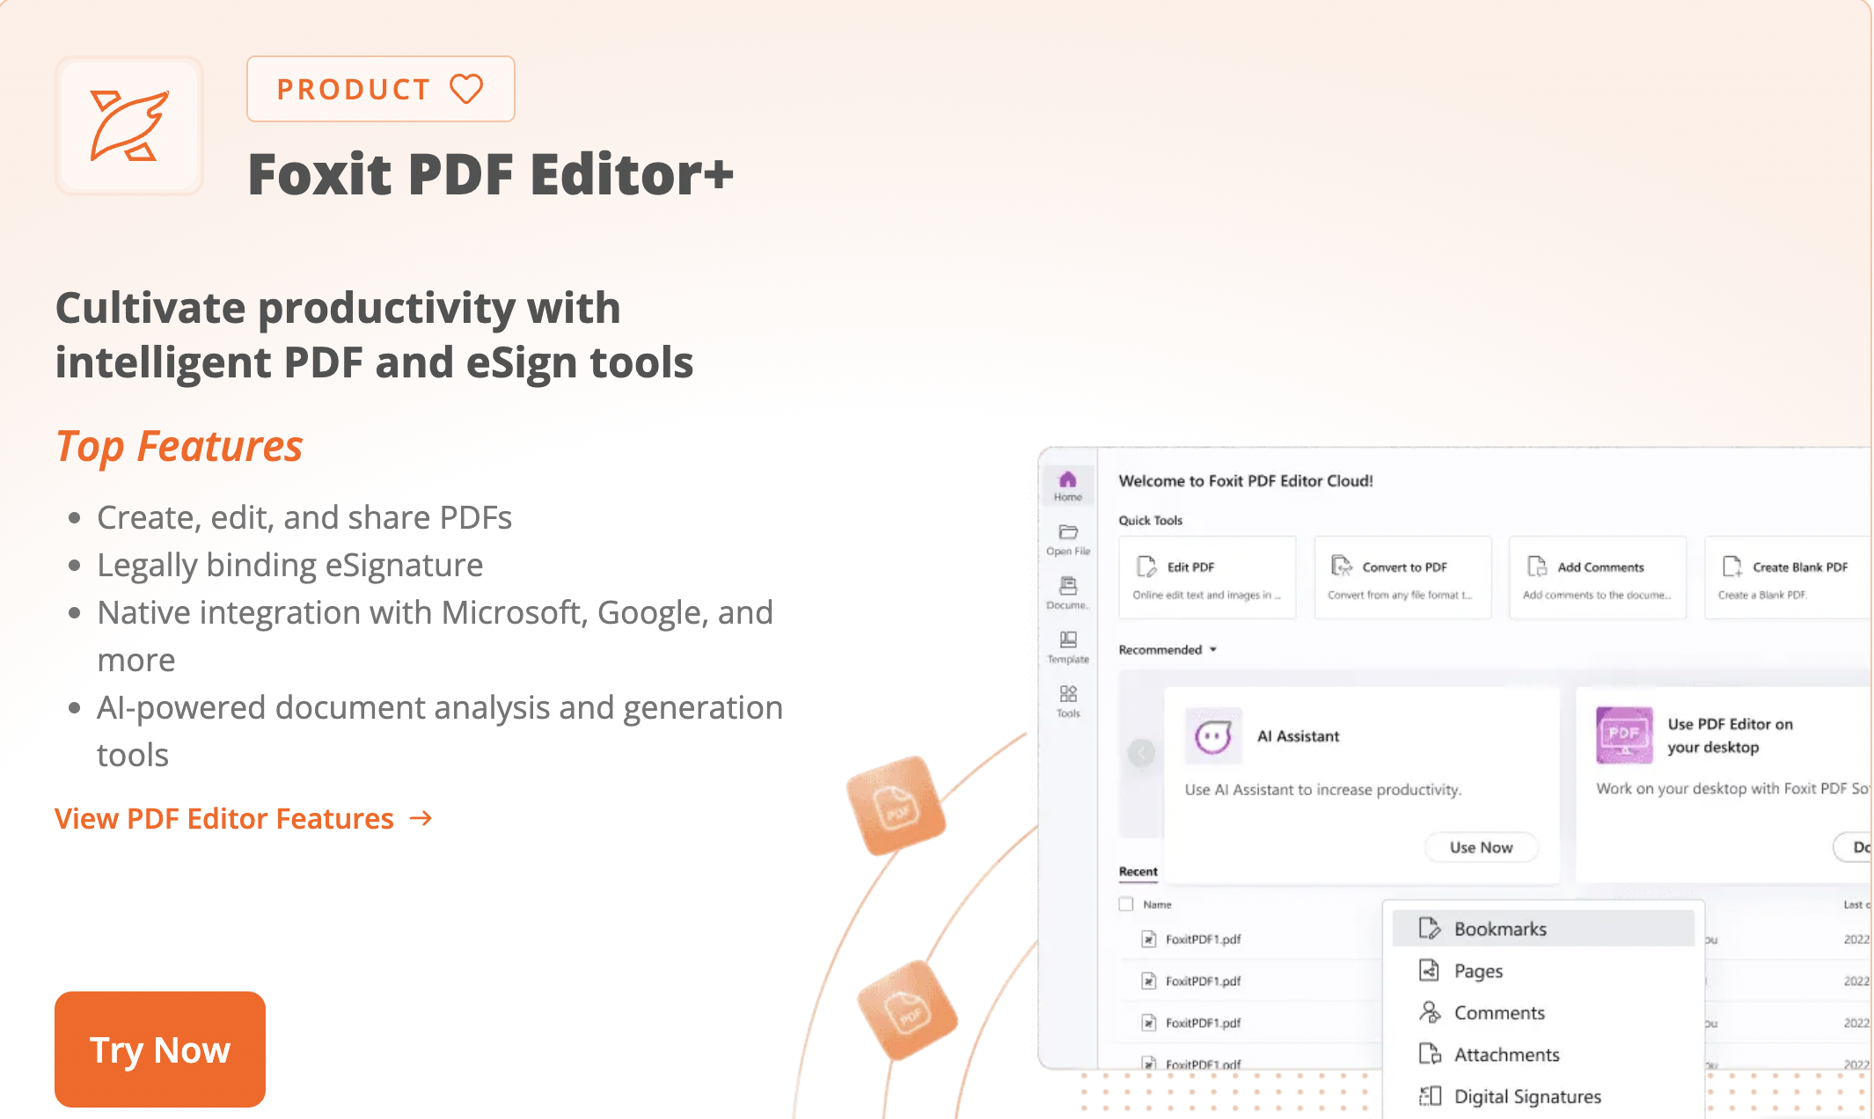1874x1119 pixels.
Task: Click the Convert to PDF card
Action: (x=1403, y=578)
